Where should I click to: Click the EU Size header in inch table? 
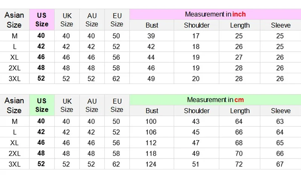tap(117, 20)
